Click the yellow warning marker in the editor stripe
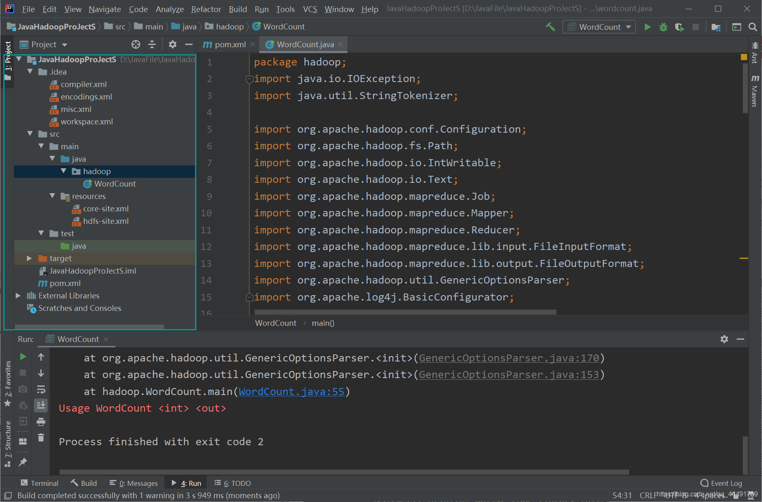 (744, 258)
